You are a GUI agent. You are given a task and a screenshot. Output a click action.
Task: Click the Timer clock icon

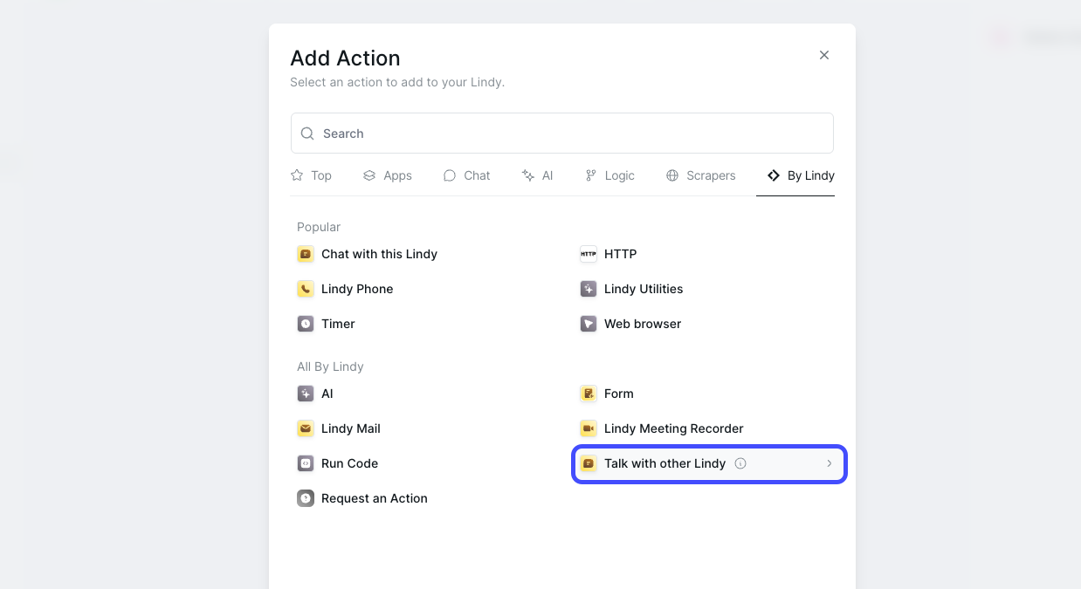[x=306, y=324]
